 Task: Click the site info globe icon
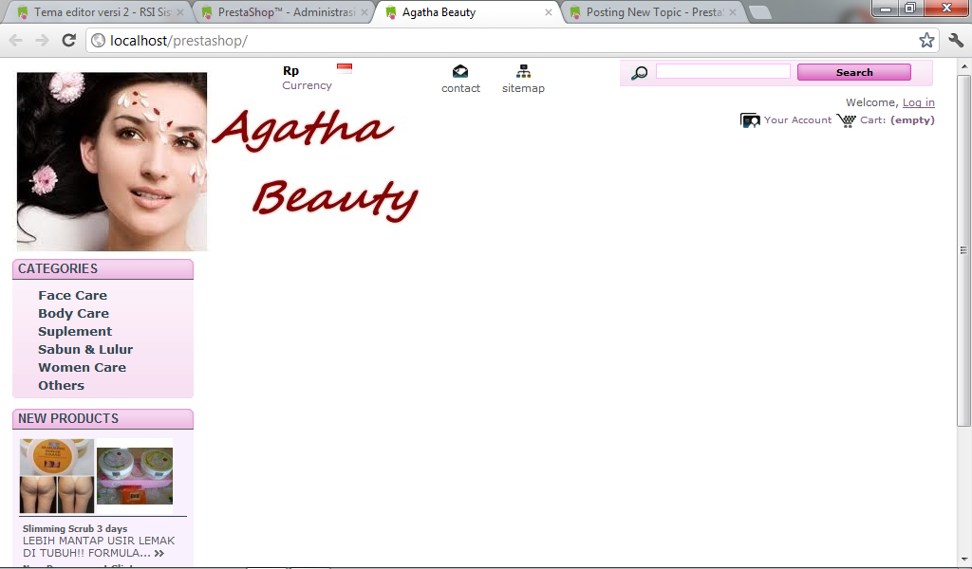point(98,41)
